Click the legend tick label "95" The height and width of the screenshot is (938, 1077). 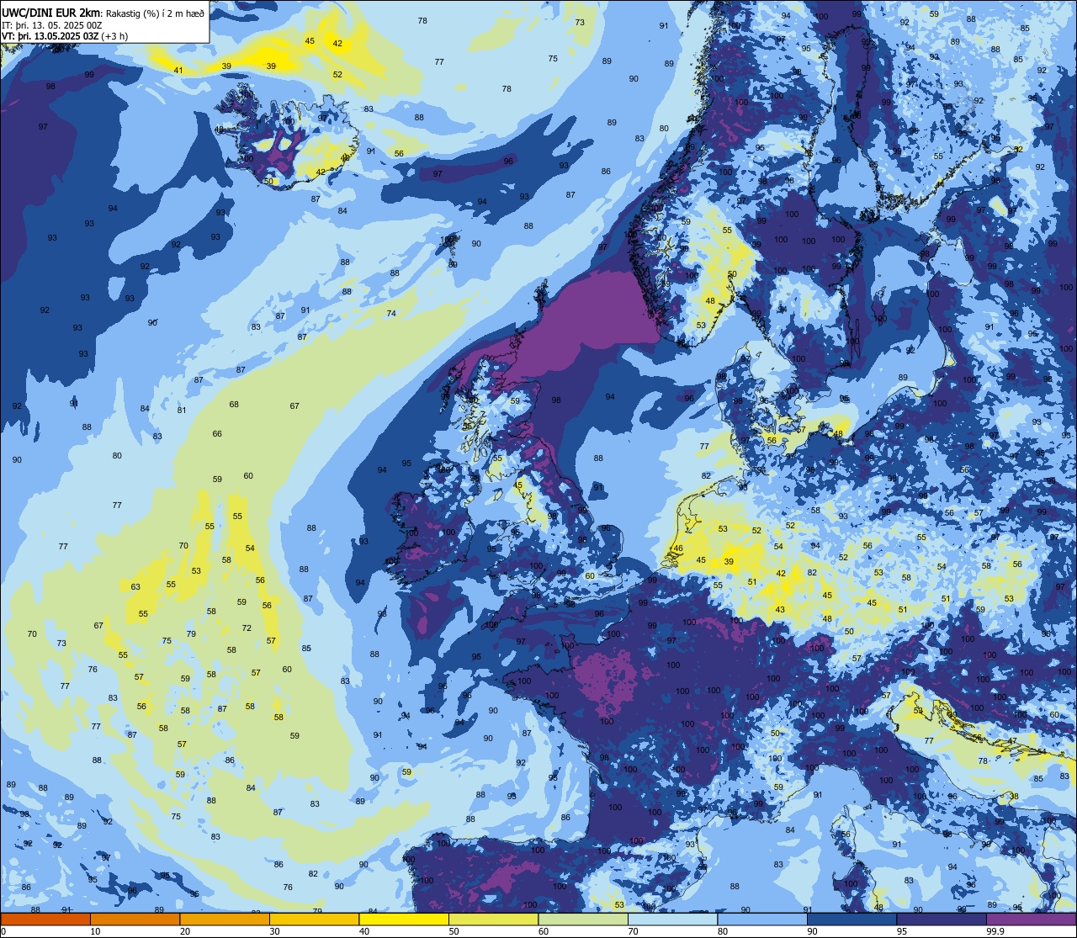tap(902, 931)
